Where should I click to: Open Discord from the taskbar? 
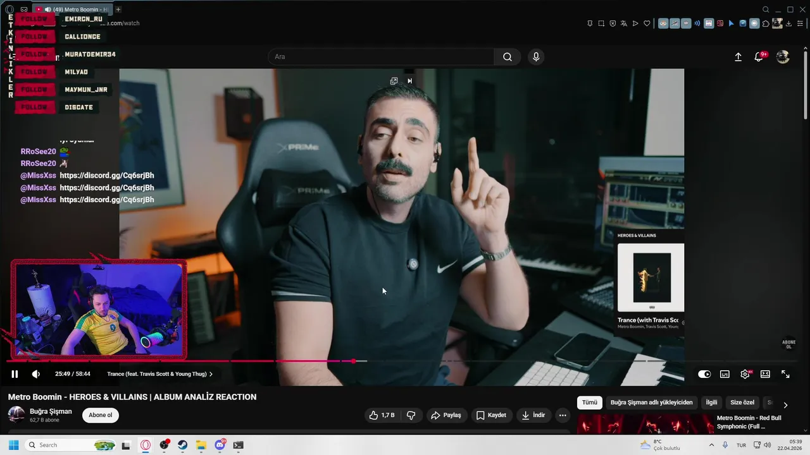[x=220, y=445]
